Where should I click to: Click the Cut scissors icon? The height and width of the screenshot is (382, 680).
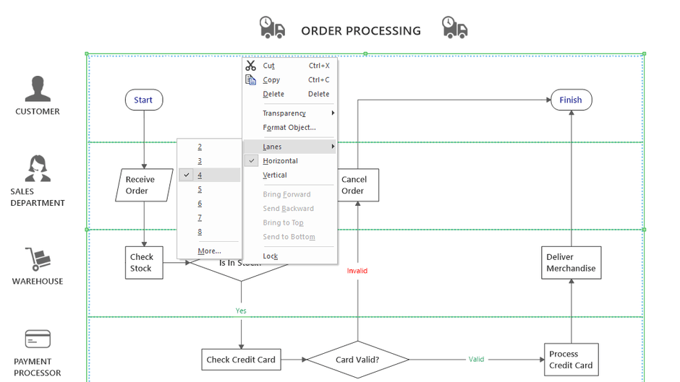click(x=250, y=66)
